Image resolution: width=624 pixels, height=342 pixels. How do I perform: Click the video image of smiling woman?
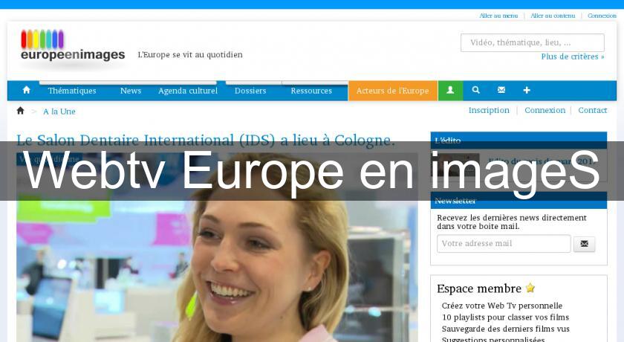(x=217, y=247)
